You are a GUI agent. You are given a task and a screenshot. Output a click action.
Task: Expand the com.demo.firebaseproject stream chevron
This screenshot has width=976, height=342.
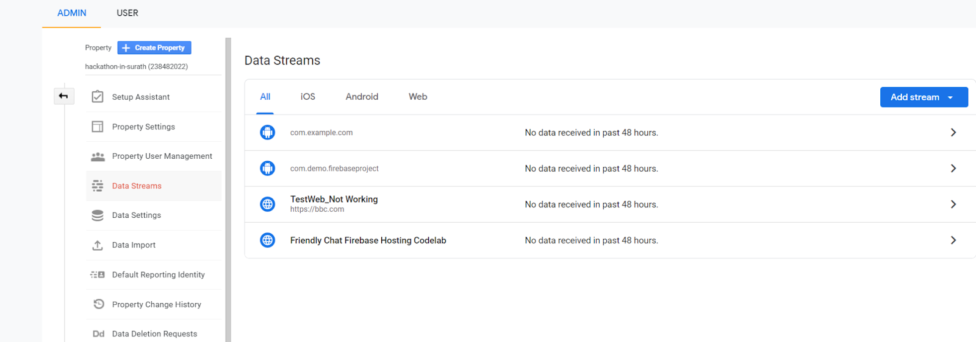pos(953,169)
